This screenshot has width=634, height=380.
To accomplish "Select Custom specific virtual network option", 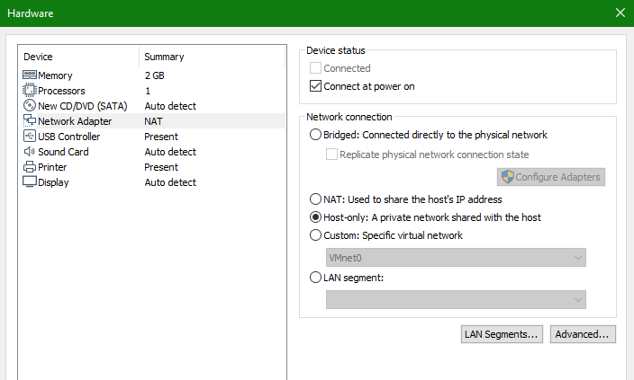I will [x=315, y=234].
